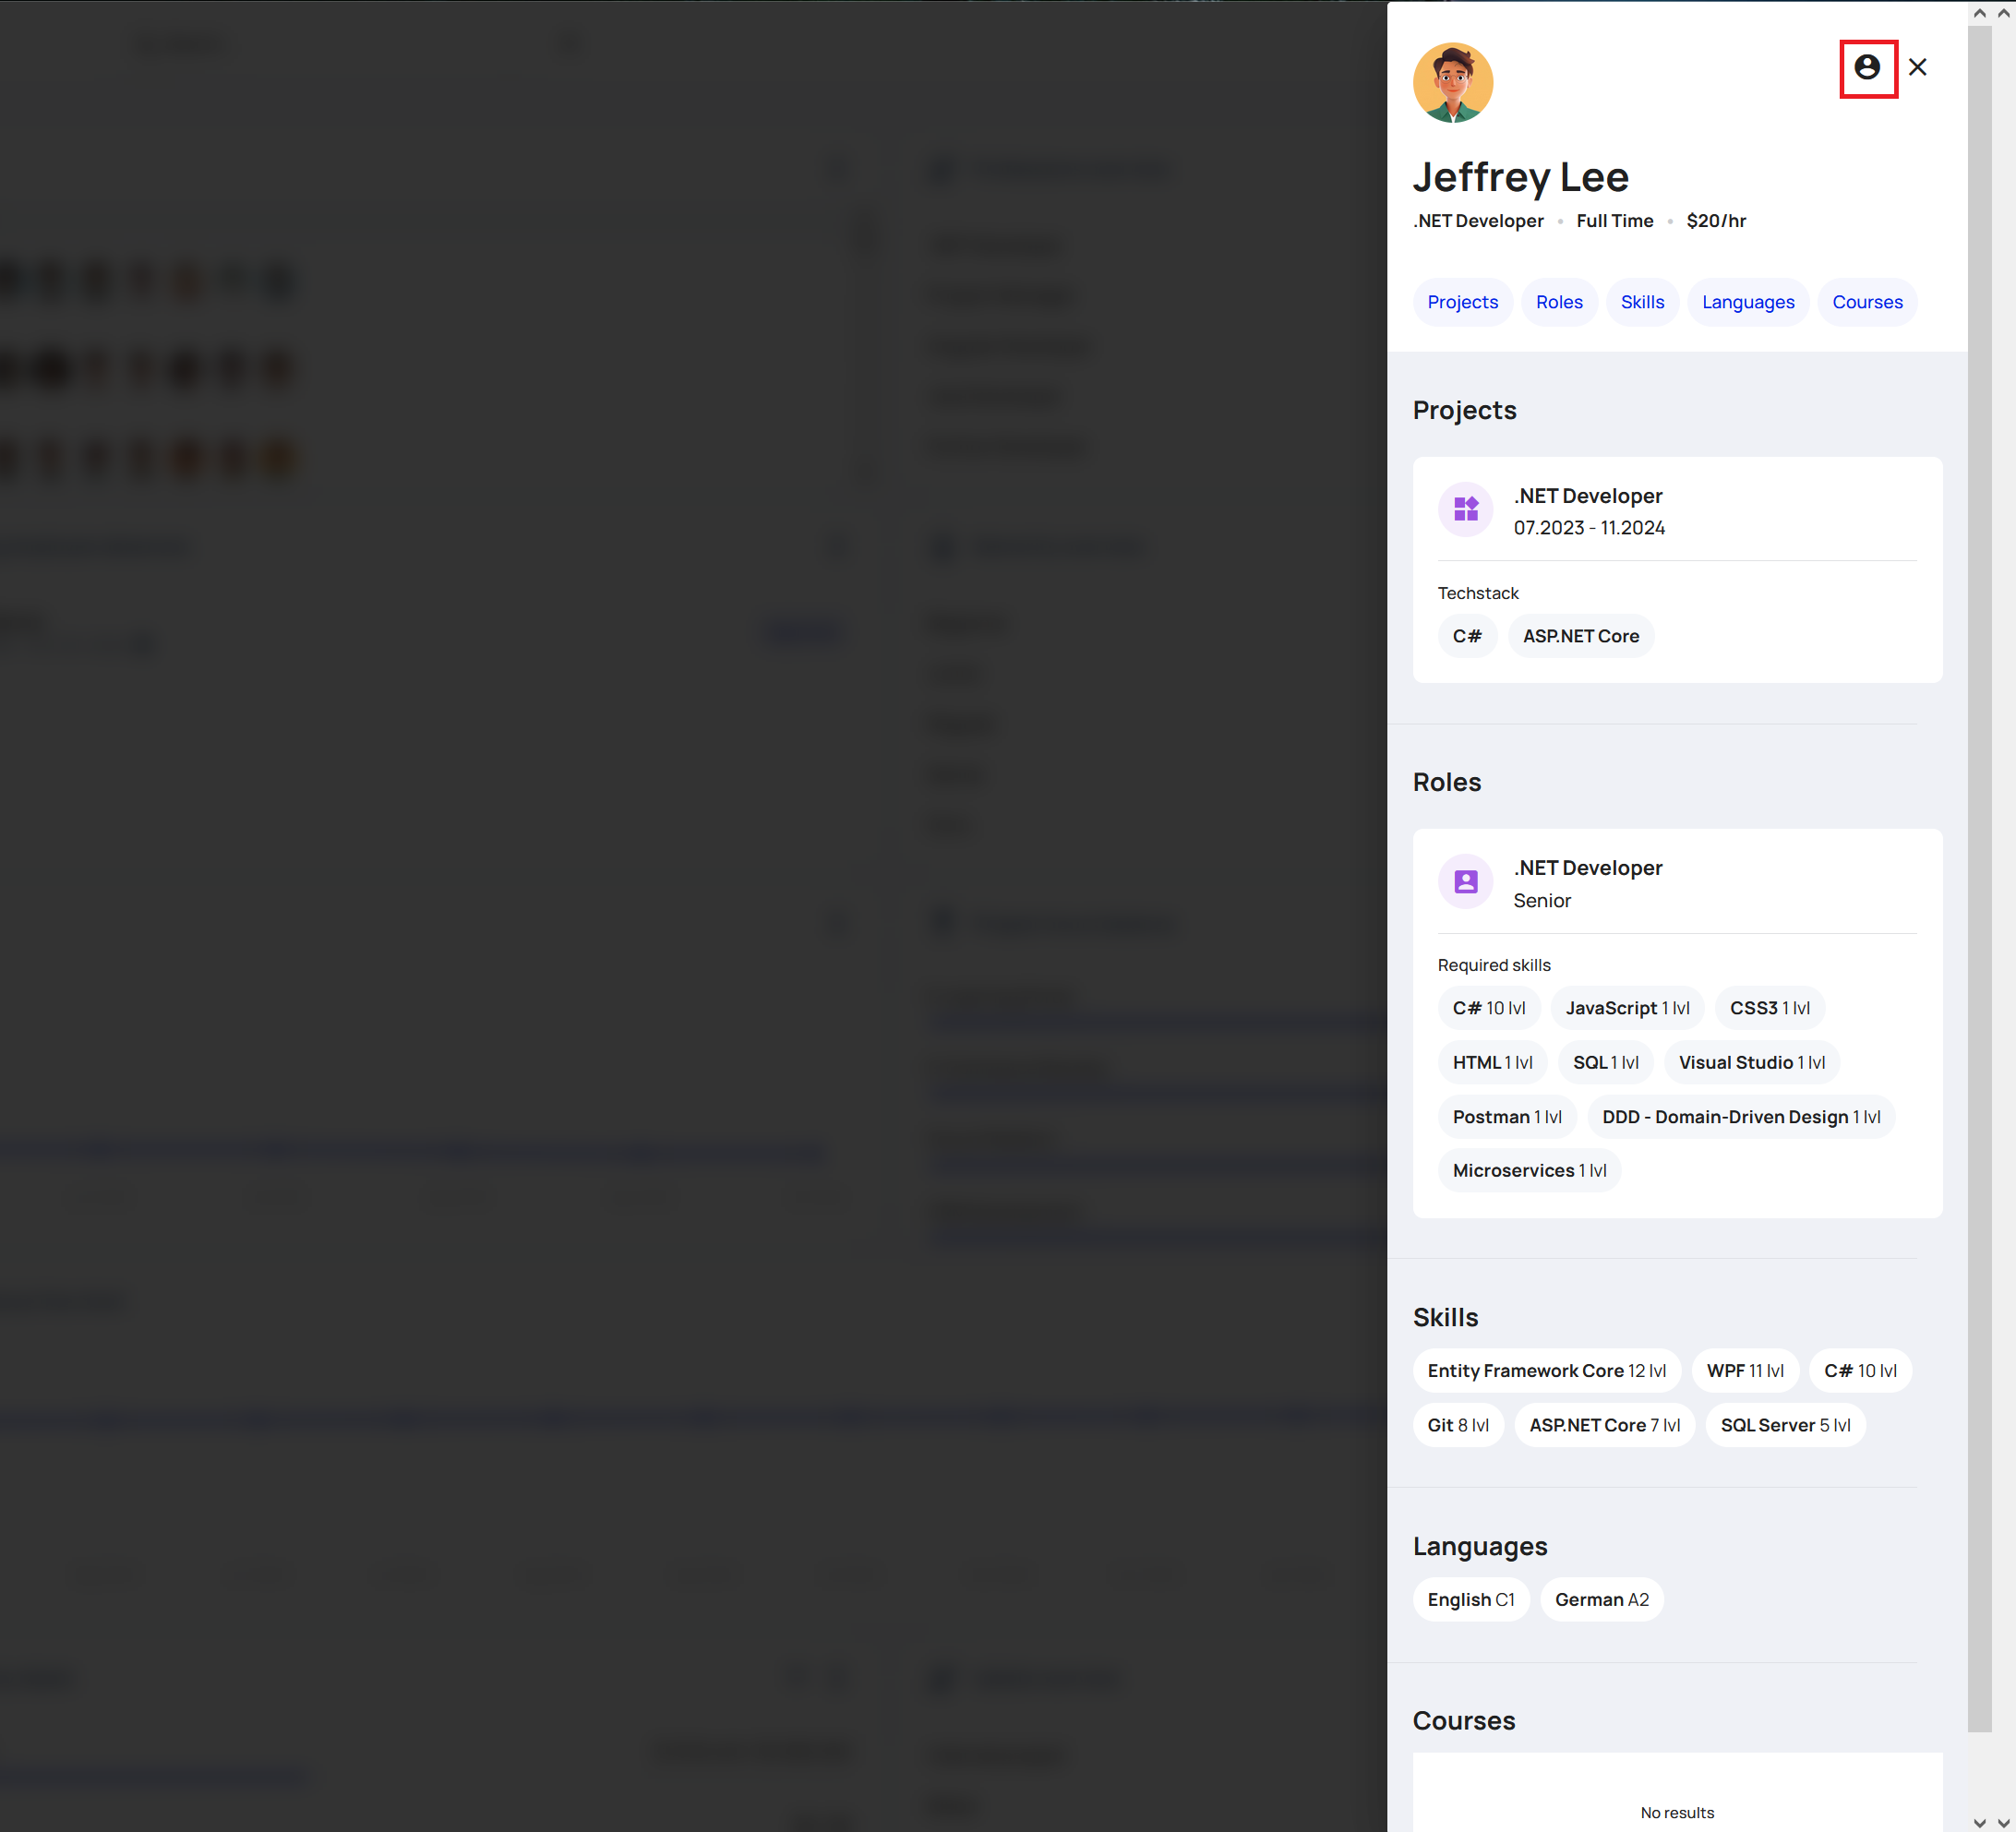
Task: Go to the Languages tab
Action: click(1747, 302)
